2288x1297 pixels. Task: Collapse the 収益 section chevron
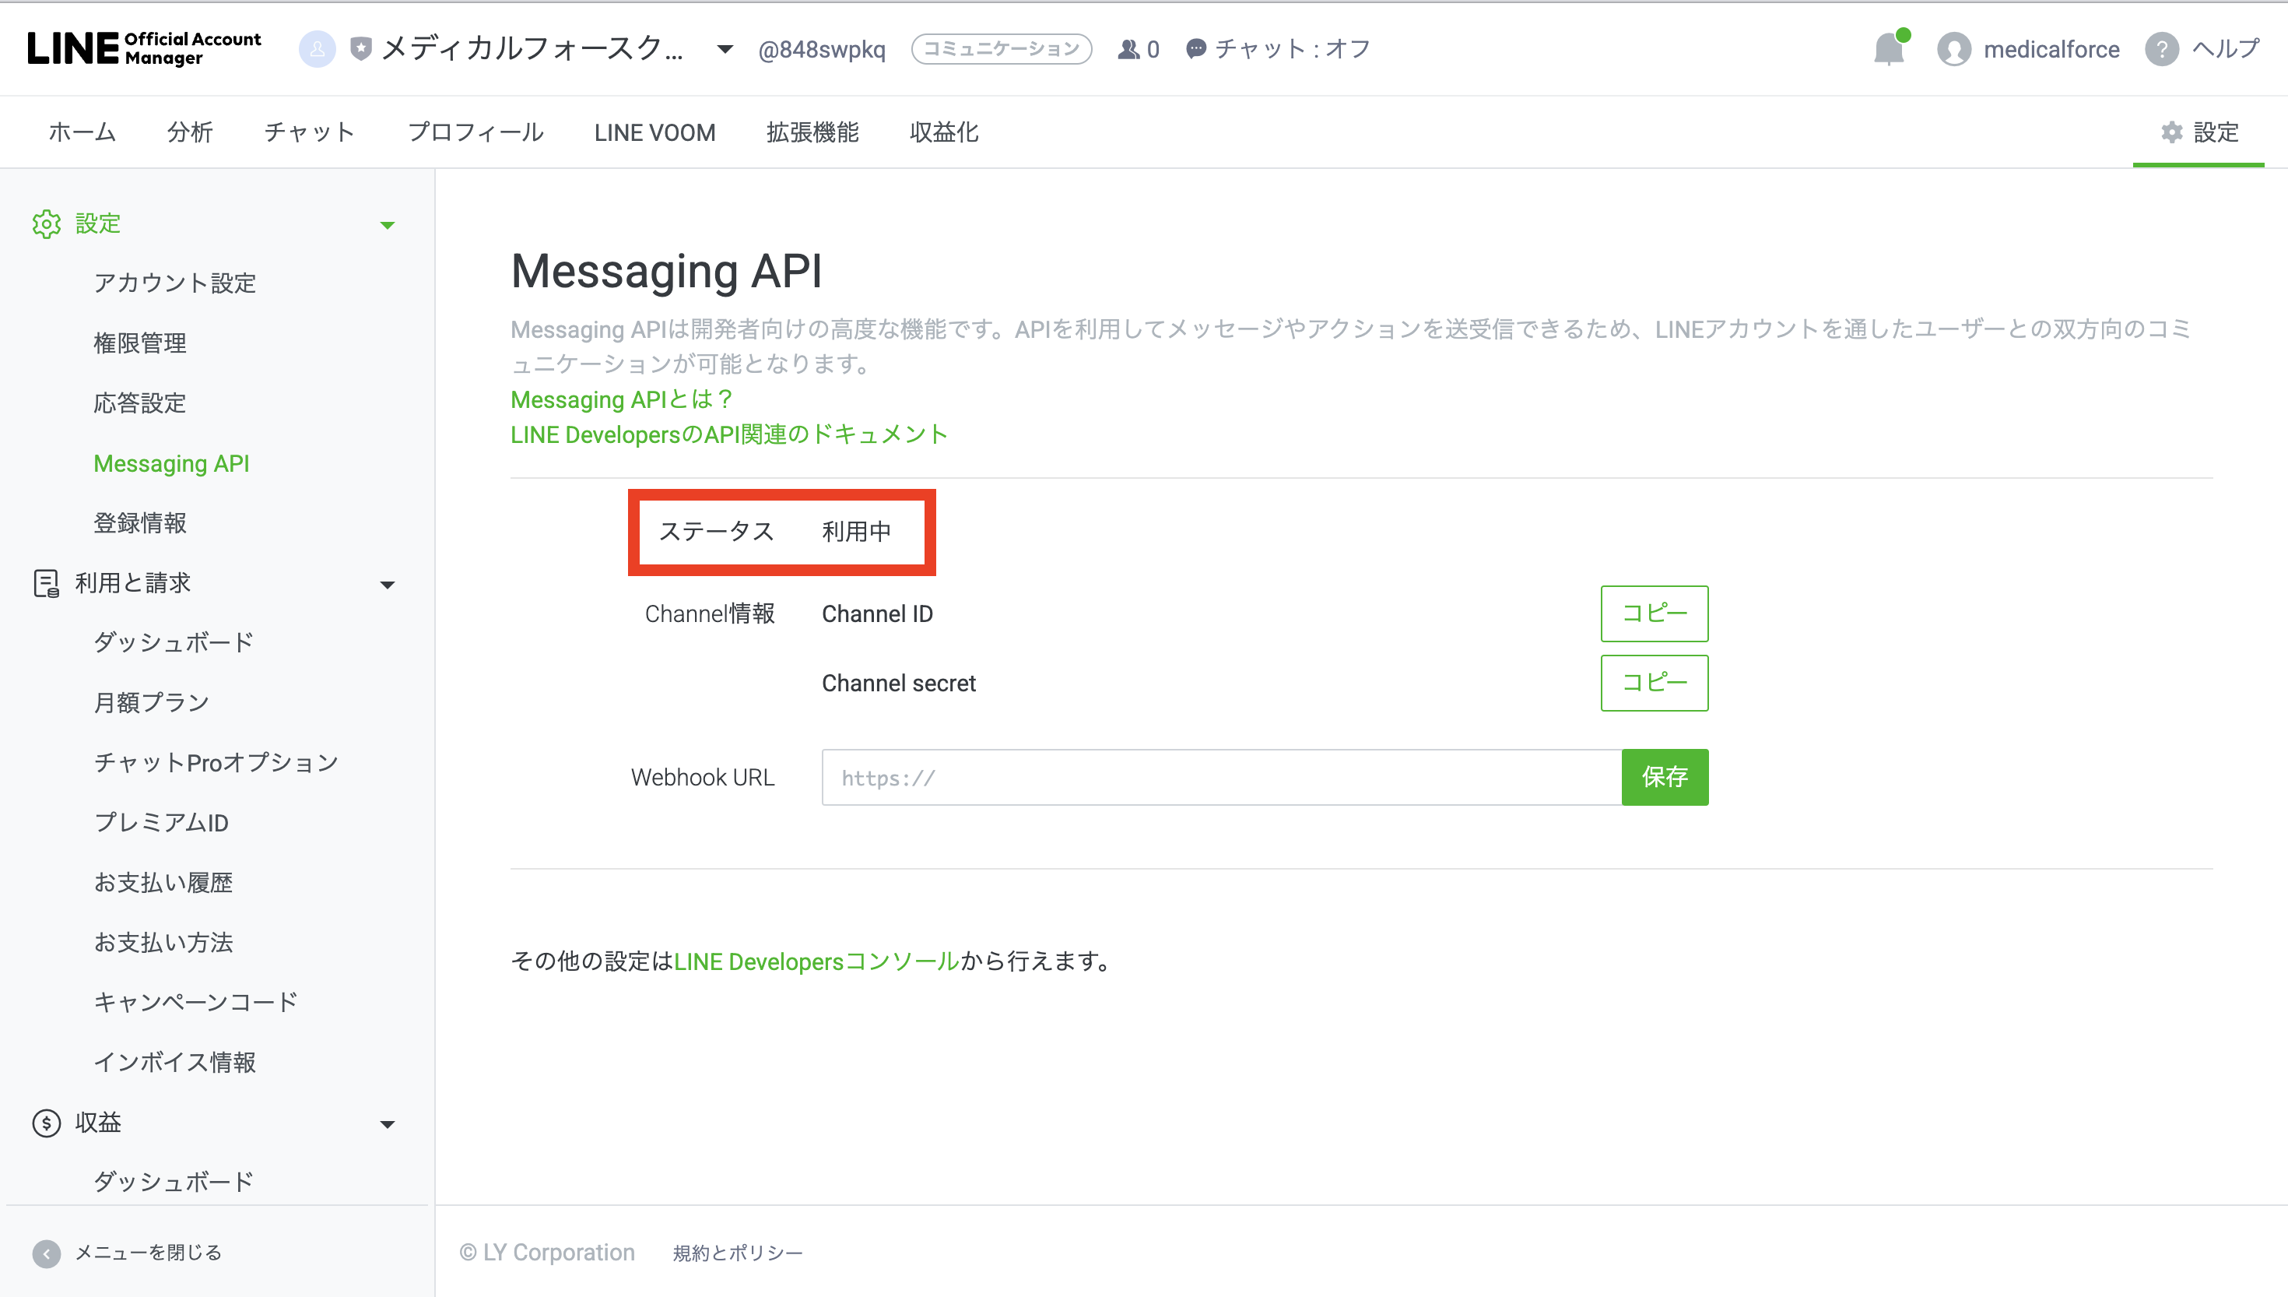[388, 1124]
